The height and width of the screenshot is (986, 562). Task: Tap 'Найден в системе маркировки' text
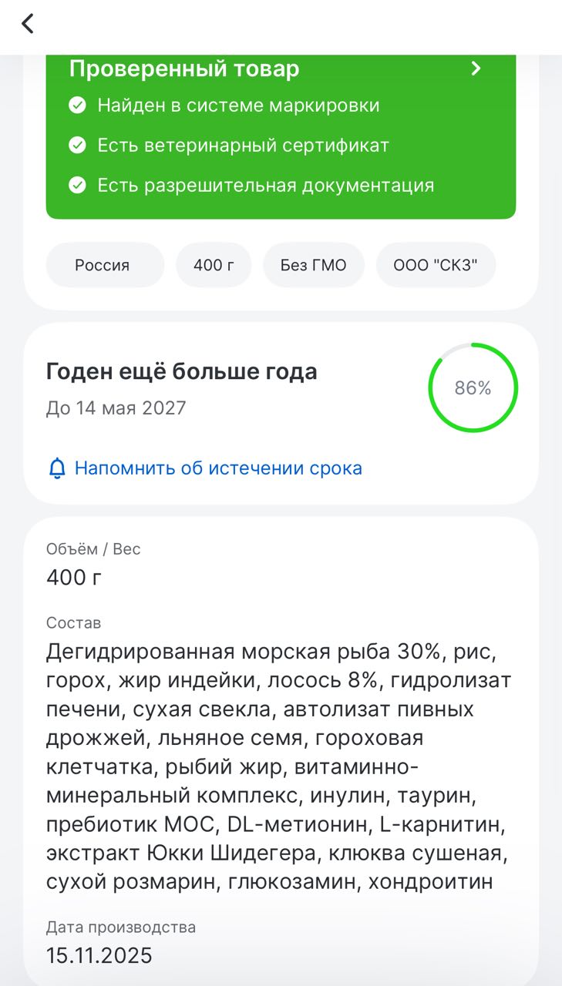pos(238,106)
